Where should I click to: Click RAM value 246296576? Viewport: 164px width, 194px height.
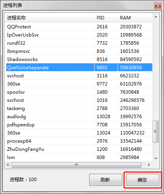(x=132, y=100)
